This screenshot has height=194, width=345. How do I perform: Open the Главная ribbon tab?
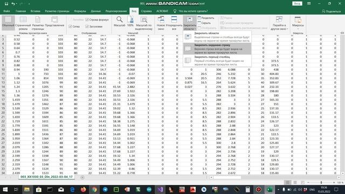click(x=20, y=11)
